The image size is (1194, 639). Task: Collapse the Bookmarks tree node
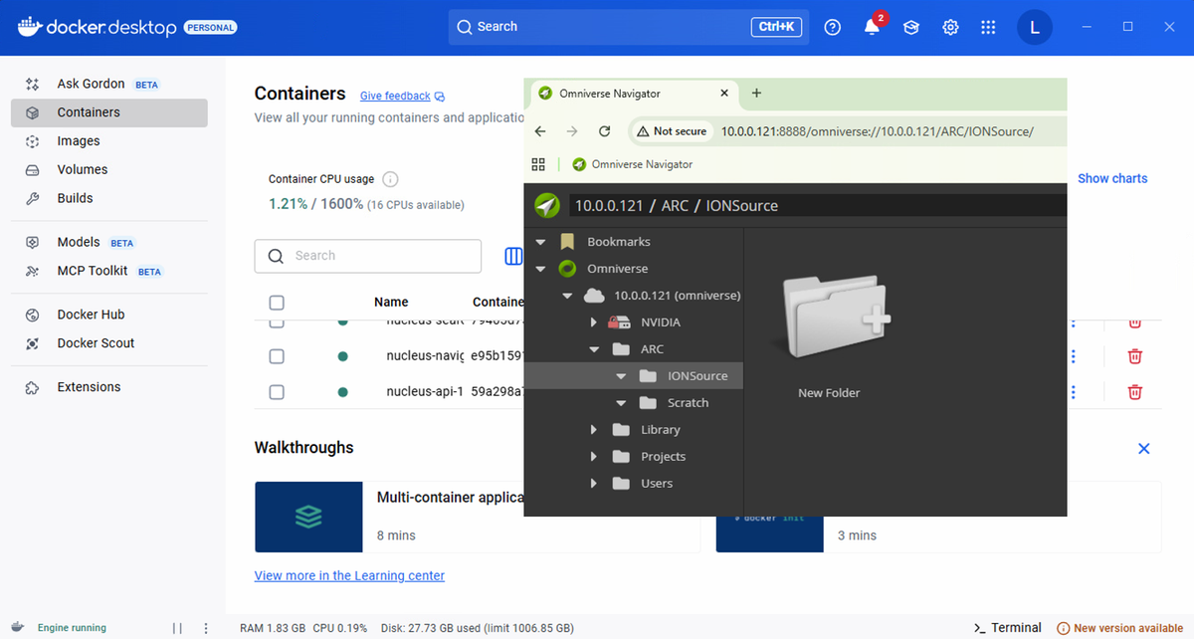pos(541,242)
